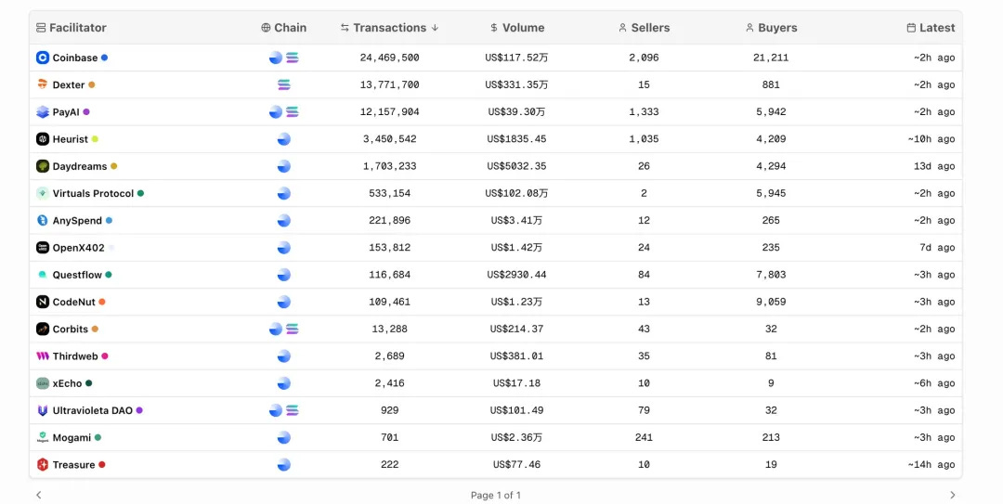Click the Volume column header
1003x504 pixels.
click(x=517, y=28)
